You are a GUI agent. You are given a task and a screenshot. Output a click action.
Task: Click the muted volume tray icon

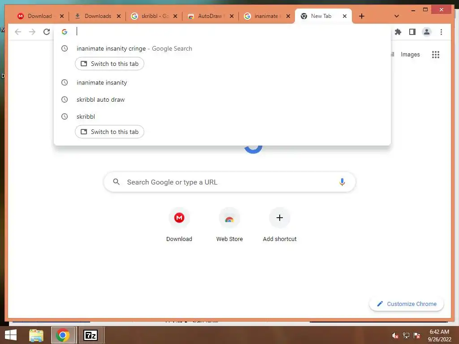[395, 335]
